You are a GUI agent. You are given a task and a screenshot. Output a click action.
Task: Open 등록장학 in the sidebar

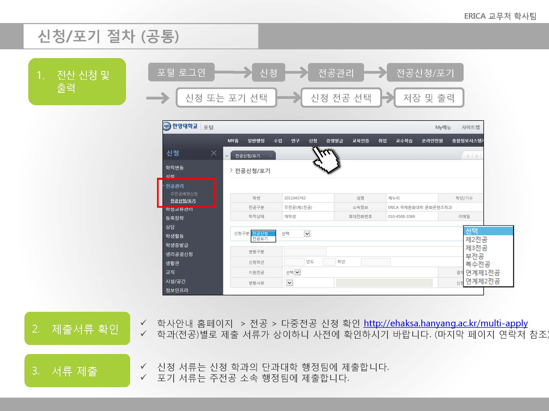click(x=175, y=218)
